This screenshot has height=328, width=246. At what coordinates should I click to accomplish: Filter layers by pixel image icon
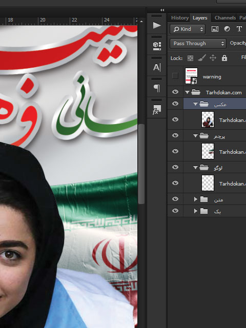tap(215, 29)
